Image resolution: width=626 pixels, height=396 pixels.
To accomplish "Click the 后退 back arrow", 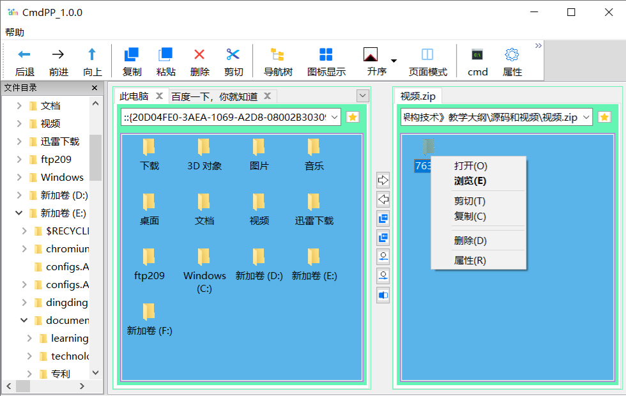I will tap(24, 54).
